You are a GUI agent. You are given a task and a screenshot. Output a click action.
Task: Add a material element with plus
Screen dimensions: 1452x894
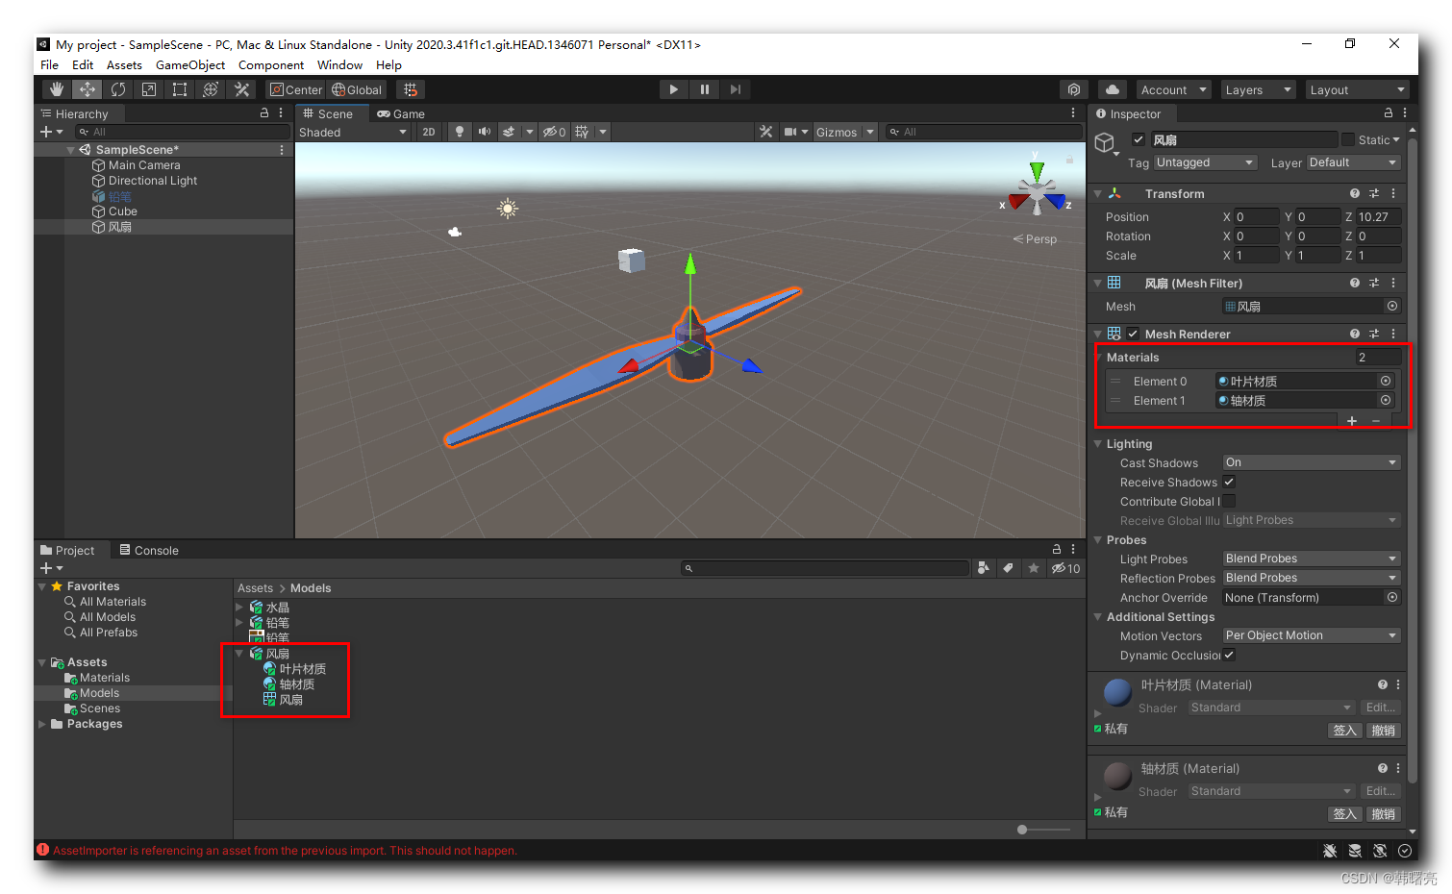[1352, 421]
